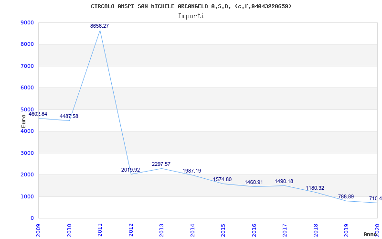Click the x-axis year 2010
Screen dimensions: 382x239
pos(69,230)
